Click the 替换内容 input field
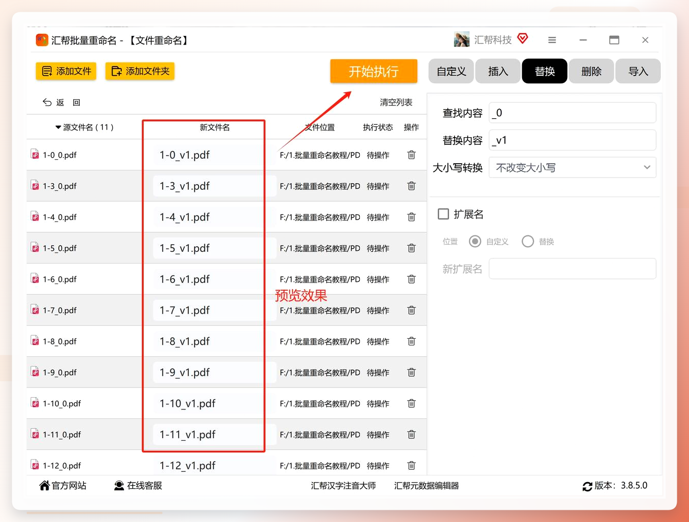This screenshot has height=522, width=689. pos(572,140)
